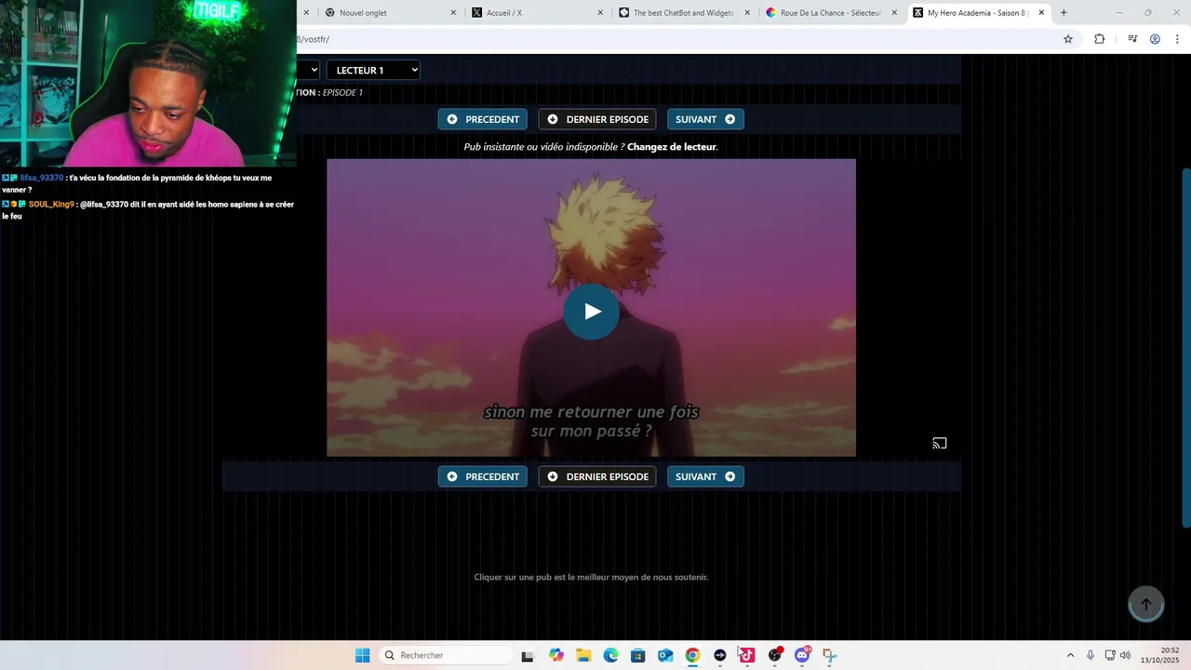Click the streamer webcam overlay
This screenshot has height=670, width=1191.
point(148,84)
